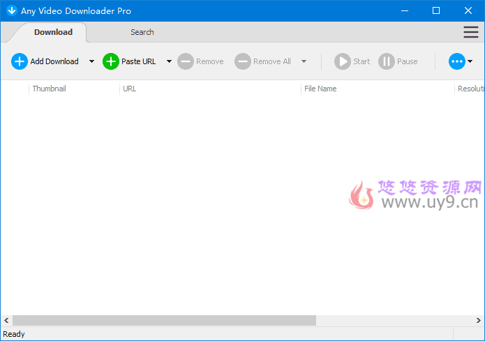Expand the Add Download dropdown arrow
This screenshot has width=485, height=341.
coord(91,61)
